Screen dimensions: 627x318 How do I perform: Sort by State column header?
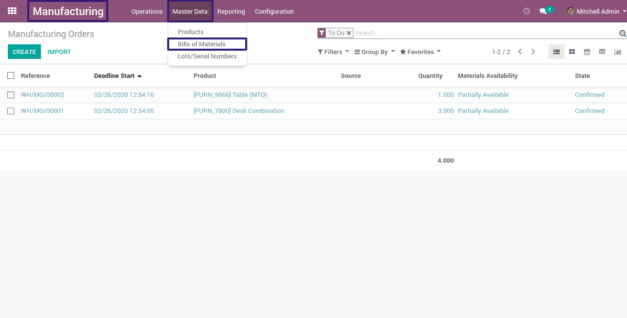click(582, 75)
